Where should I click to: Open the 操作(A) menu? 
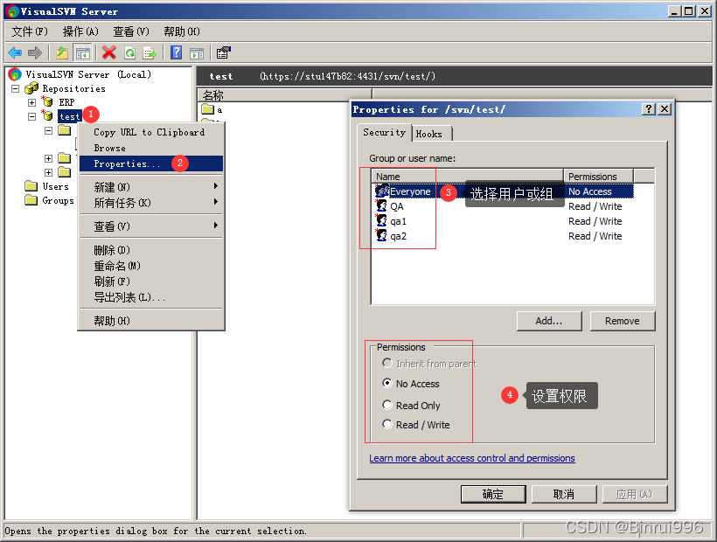80,31
